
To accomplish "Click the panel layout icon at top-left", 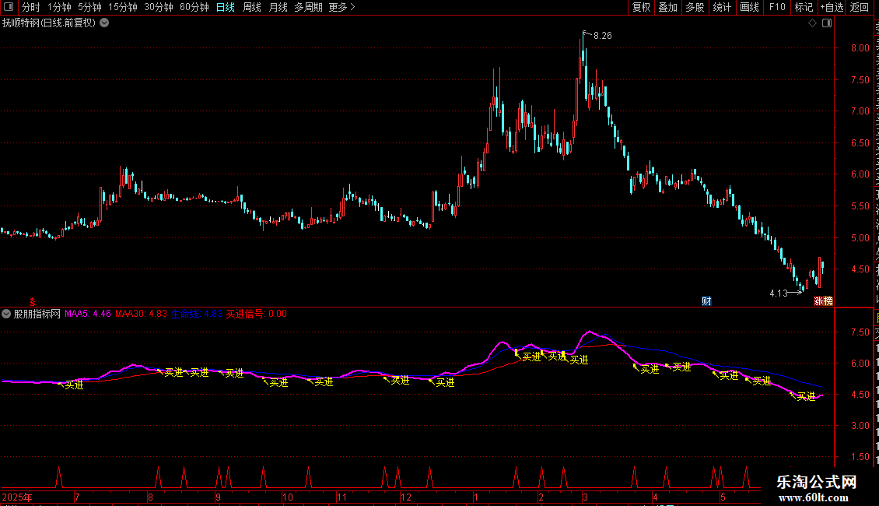I will coord(9,7).
